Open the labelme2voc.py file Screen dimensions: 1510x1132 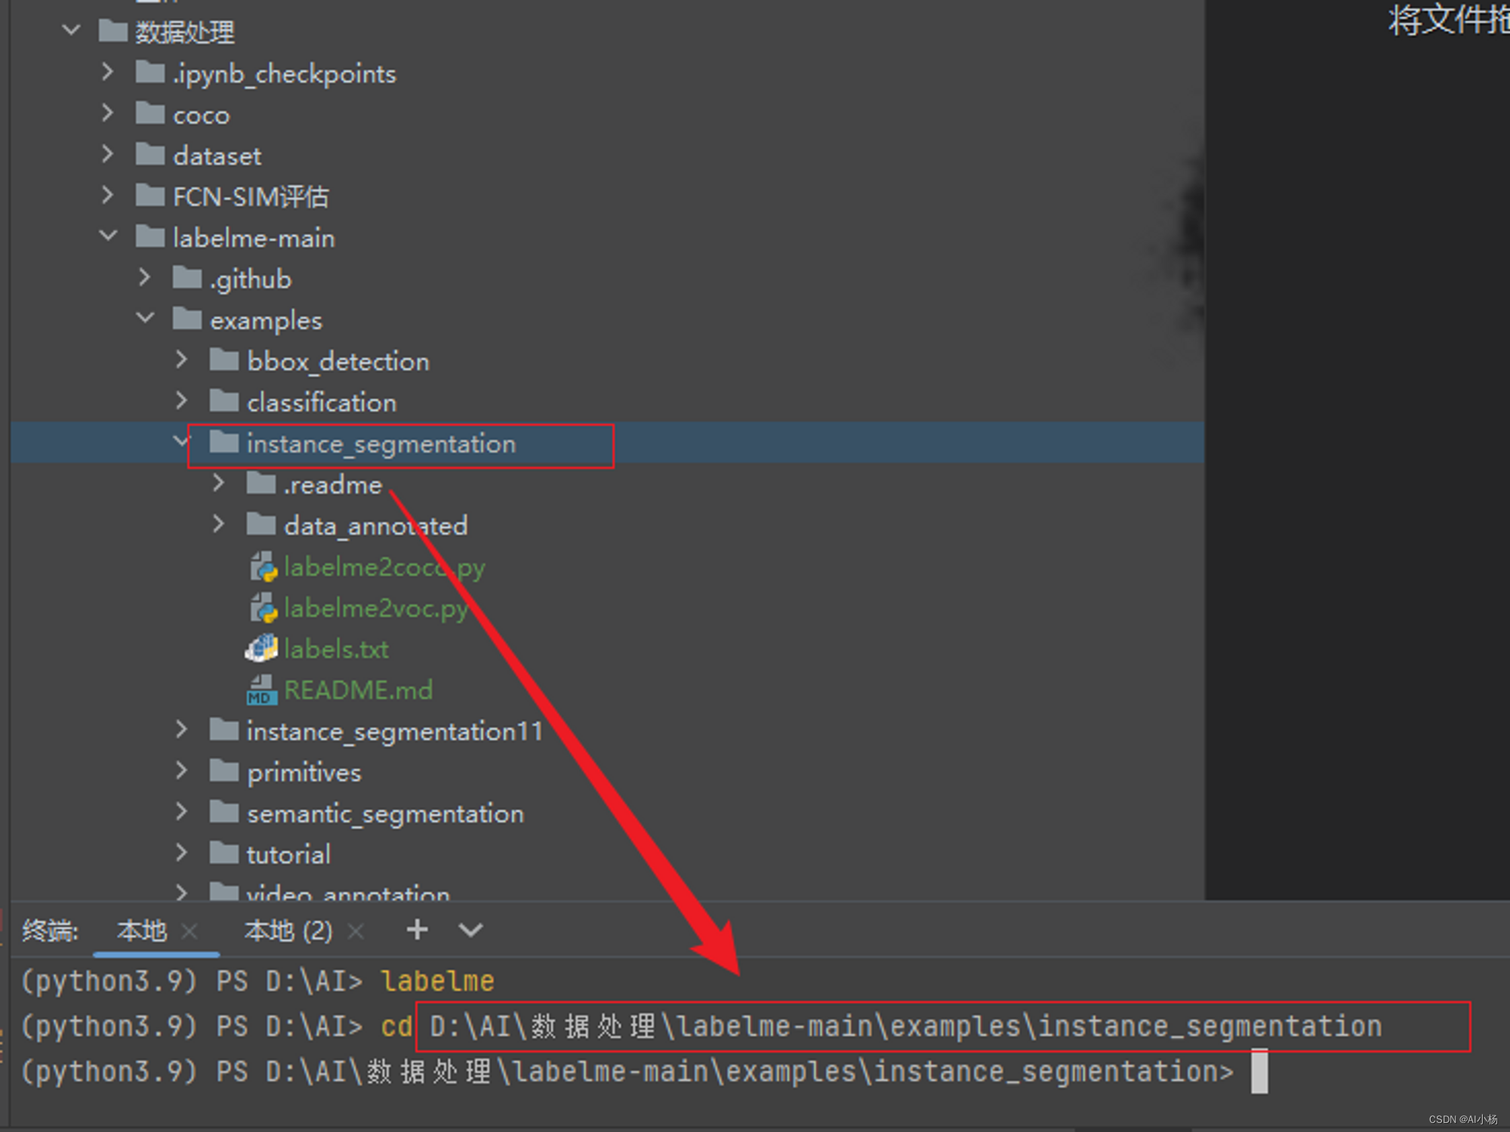coord(376,608)
